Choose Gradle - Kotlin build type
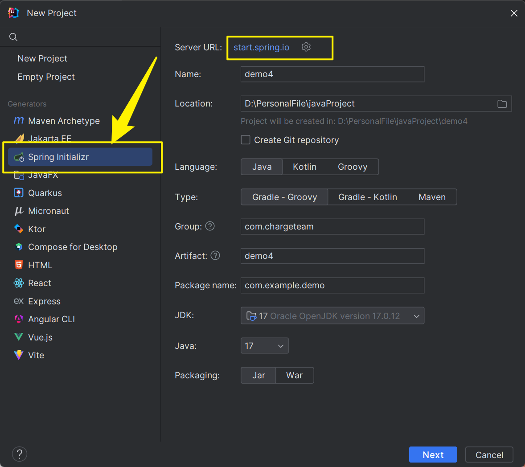The height and width of the screenshot is (467, 525). click(368, 197)
